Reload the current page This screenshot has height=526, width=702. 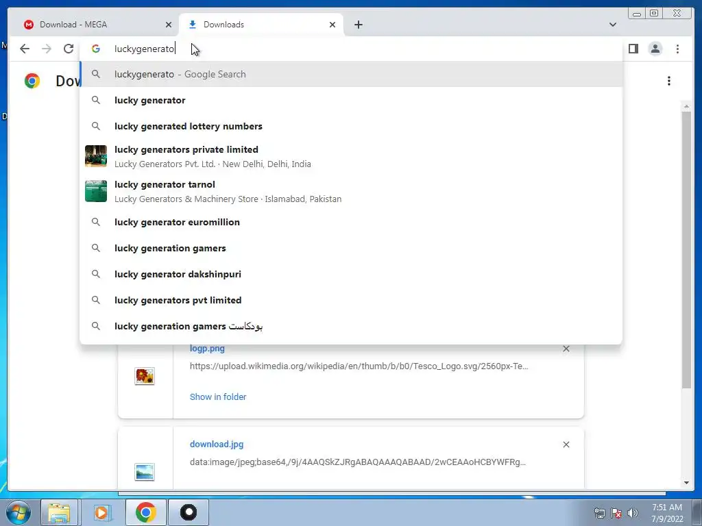coord(69,49)
